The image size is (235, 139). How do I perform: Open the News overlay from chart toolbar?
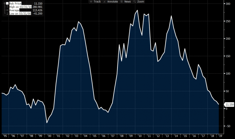point(125,2)
